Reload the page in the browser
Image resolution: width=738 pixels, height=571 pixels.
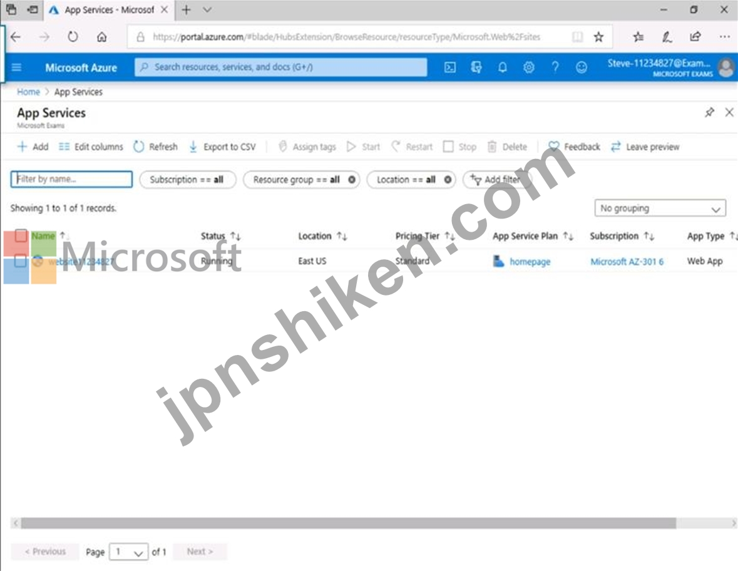(x=73, y=37)
